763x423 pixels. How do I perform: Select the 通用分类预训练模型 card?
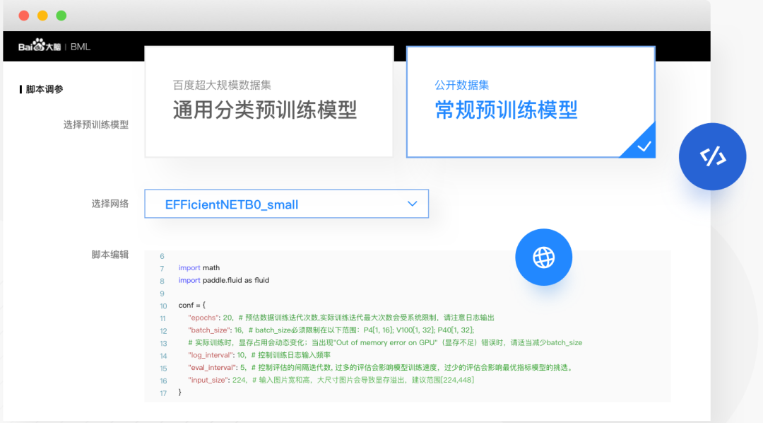269,101
